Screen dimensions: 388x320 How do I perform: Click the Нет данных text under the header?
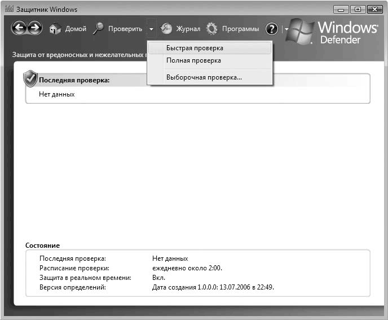56,94
